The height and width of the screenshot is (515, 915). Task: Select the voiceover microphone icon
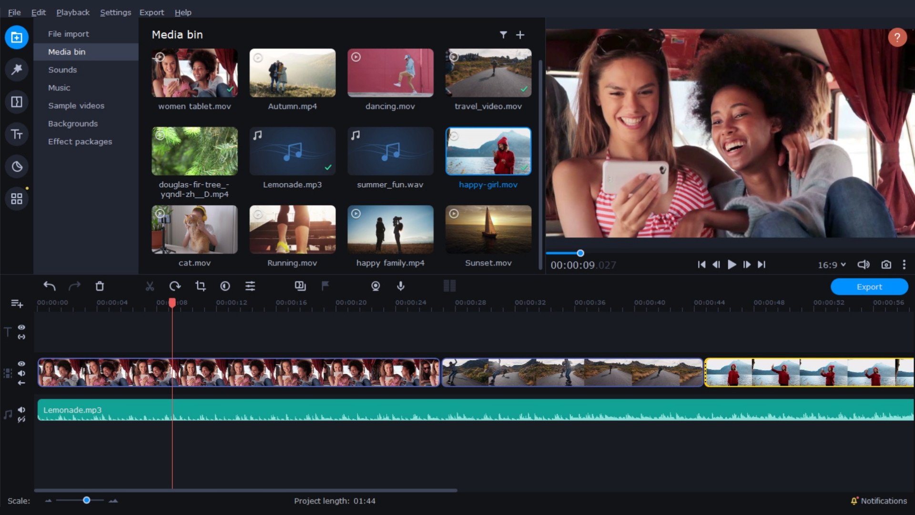(x=401, y=287)
